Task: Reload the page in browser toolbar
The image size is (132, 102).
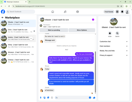Action: pos(9,6)
